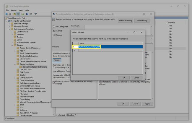Select Driver Installation in the tree
Screen dimensions: 192x123
coord(27,80)
